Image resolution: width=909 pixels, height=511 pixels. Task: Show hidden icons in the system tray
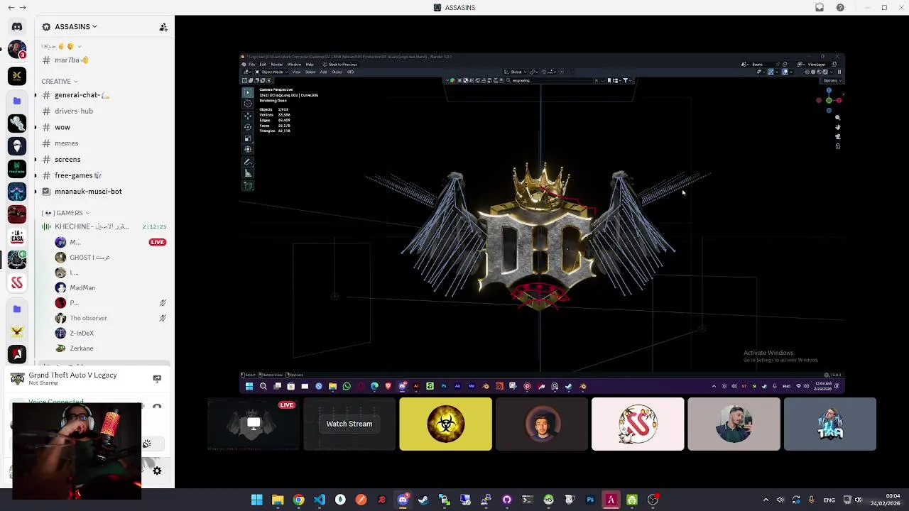[x=766, y=500]
